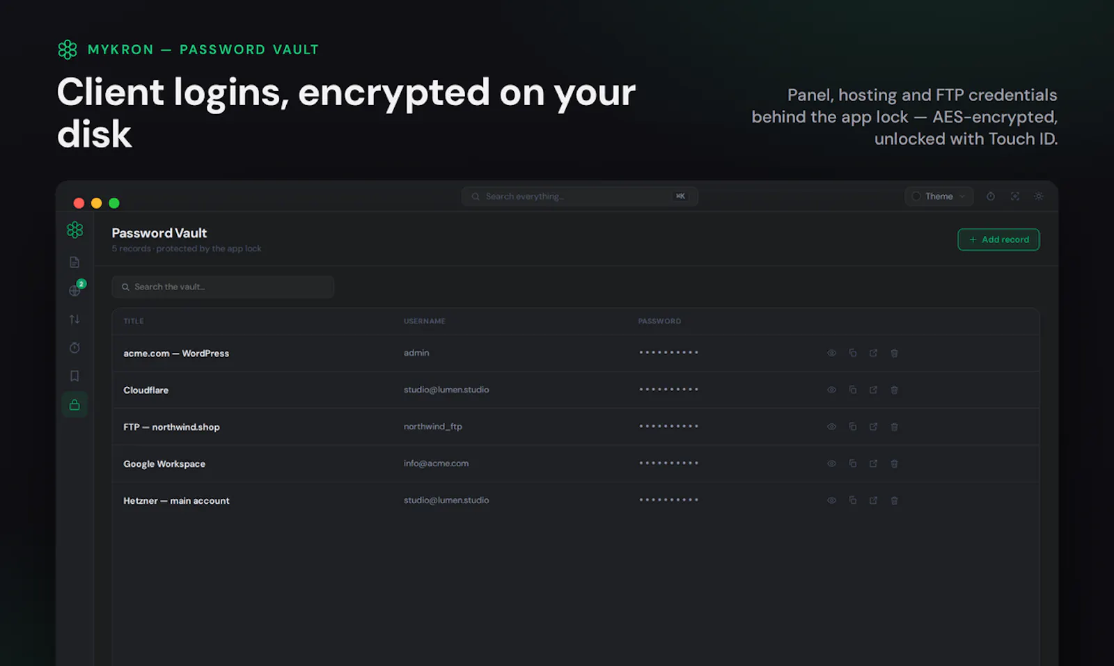This screenshot has width=1114, height=666.
Task: Reveal the Hetzner — main account password
Action: click(831, 500)
